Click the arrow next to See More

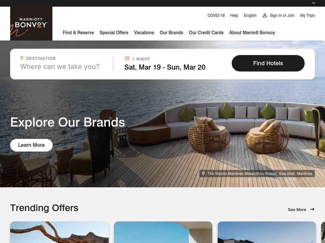[x=312, y=209]
